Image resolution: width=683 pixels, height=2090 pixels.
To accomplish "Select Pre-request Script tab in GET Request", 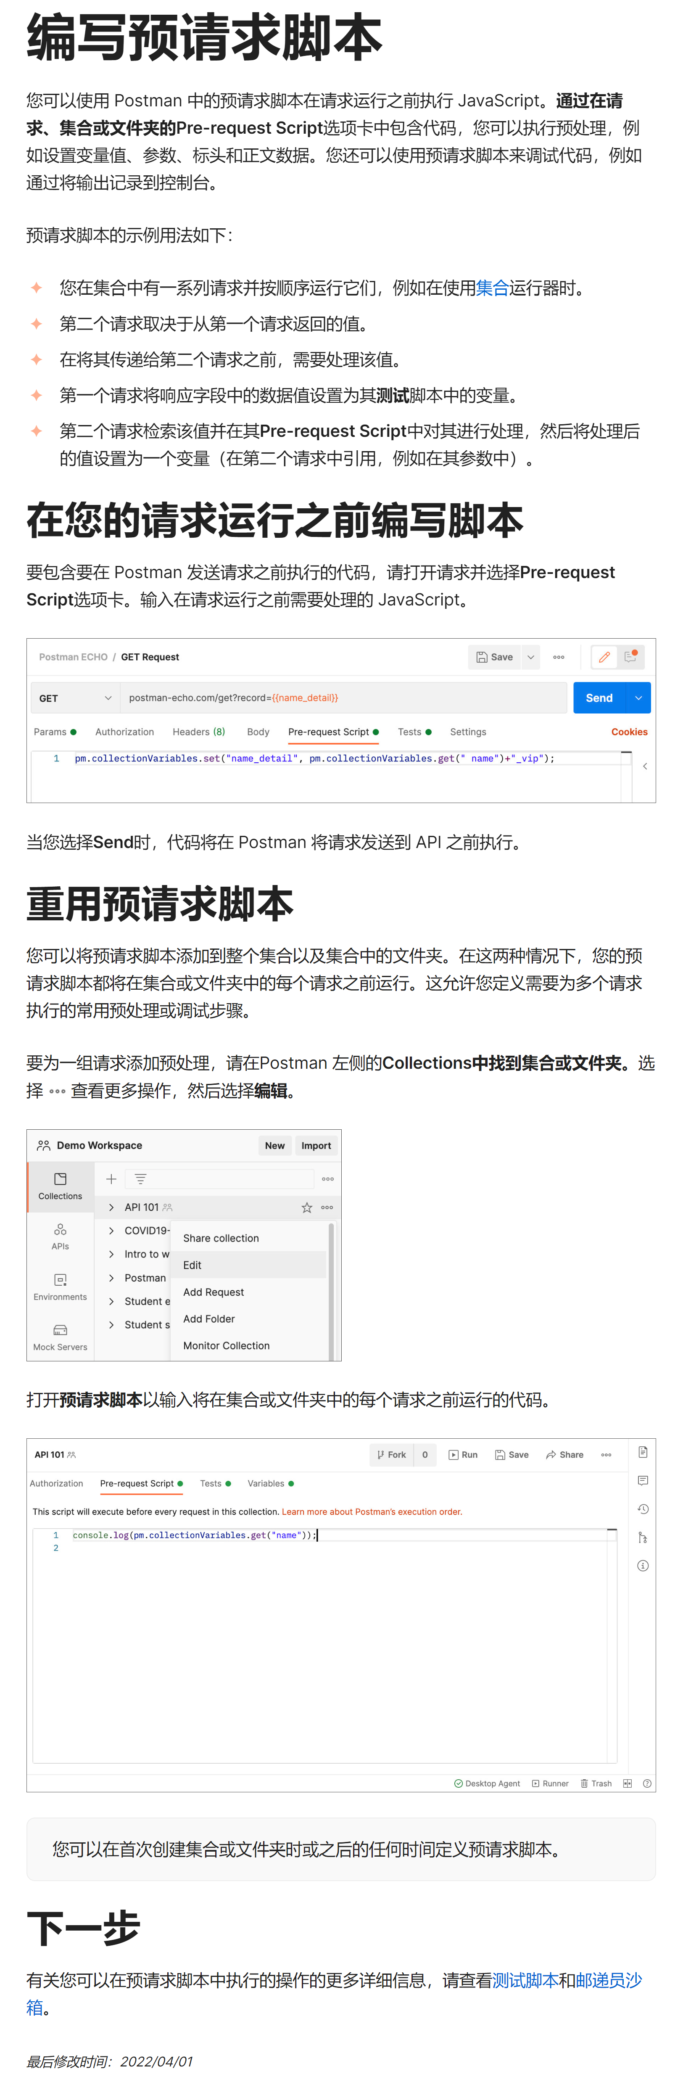I will [333, 732].
